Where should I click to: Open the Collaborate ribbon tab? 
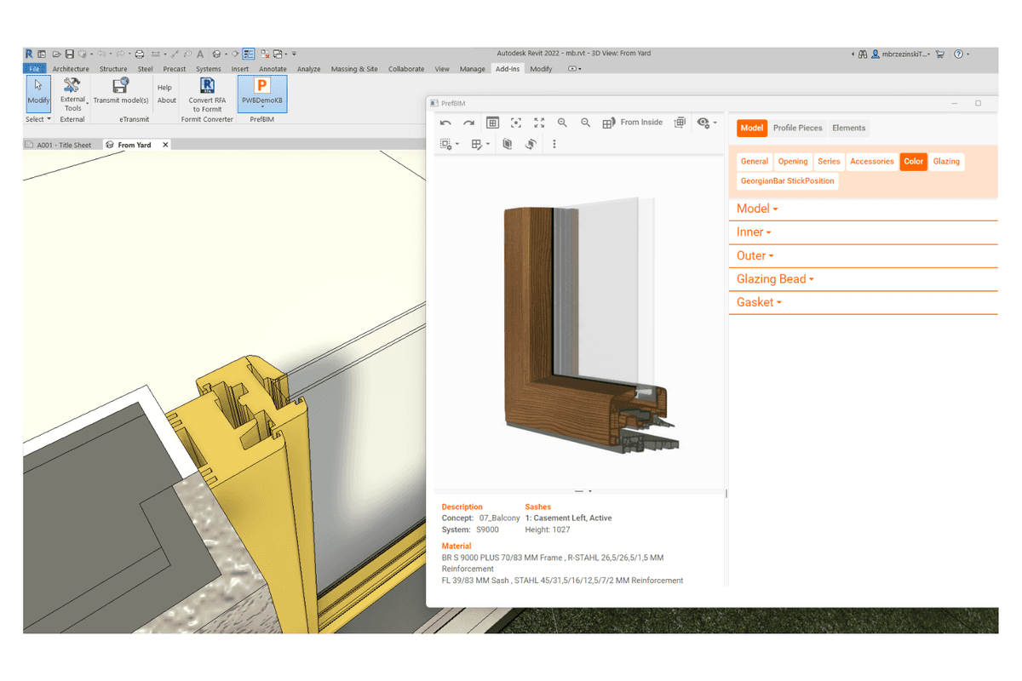(406, 69)
